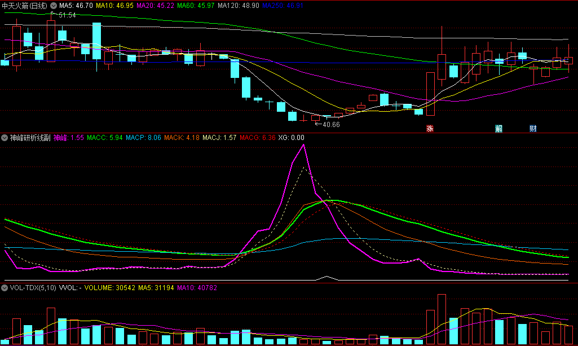Click the 40.66 low price annotation
Viewport: 578px width, 346px height.
pyautogui.click(x=331, y=125)
